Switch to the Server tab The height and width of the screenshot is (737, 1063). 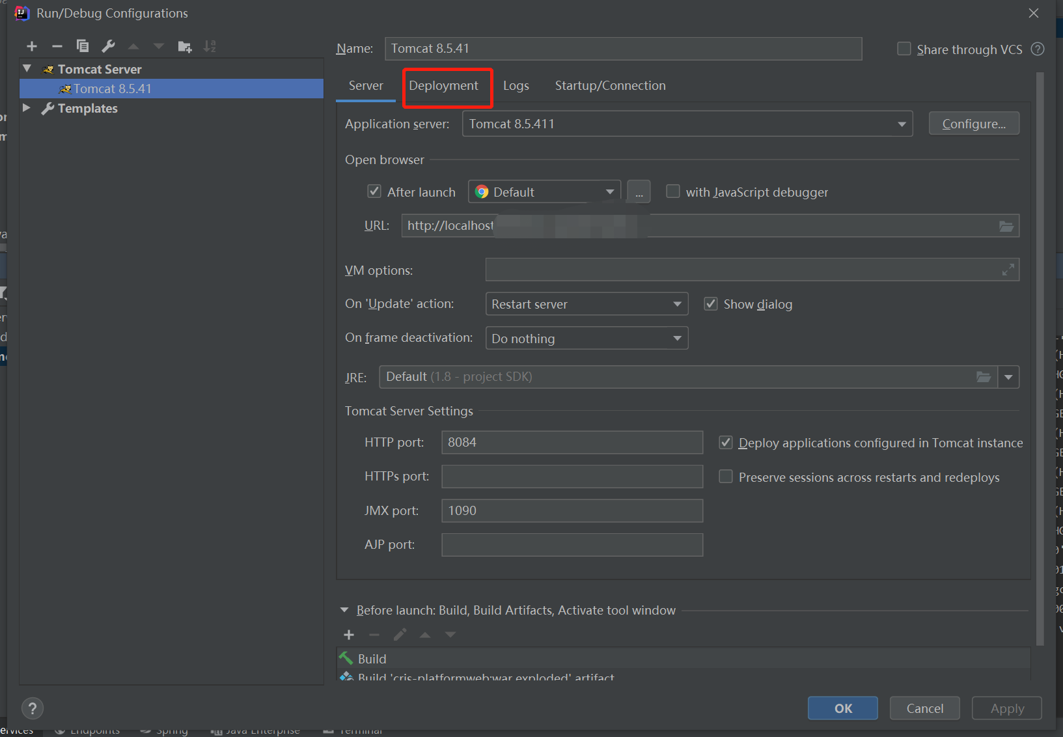(x=366, y=86)
